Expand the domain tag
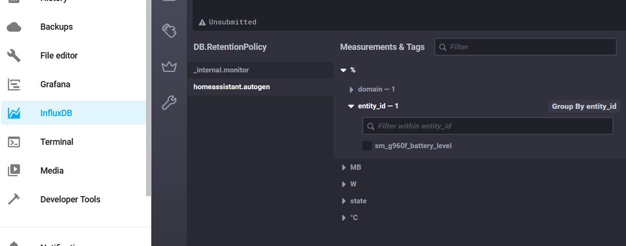This screenshot has width=626, height=246. click(x=352, y=89)
